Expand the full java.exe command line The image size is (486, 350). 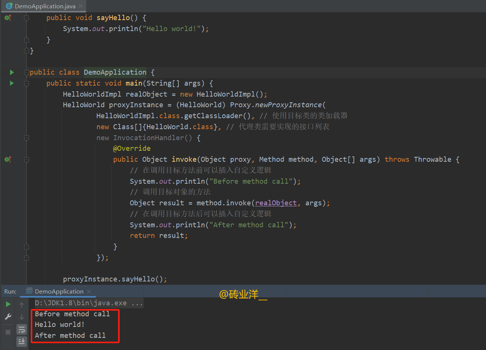click(x=137, y=303)
